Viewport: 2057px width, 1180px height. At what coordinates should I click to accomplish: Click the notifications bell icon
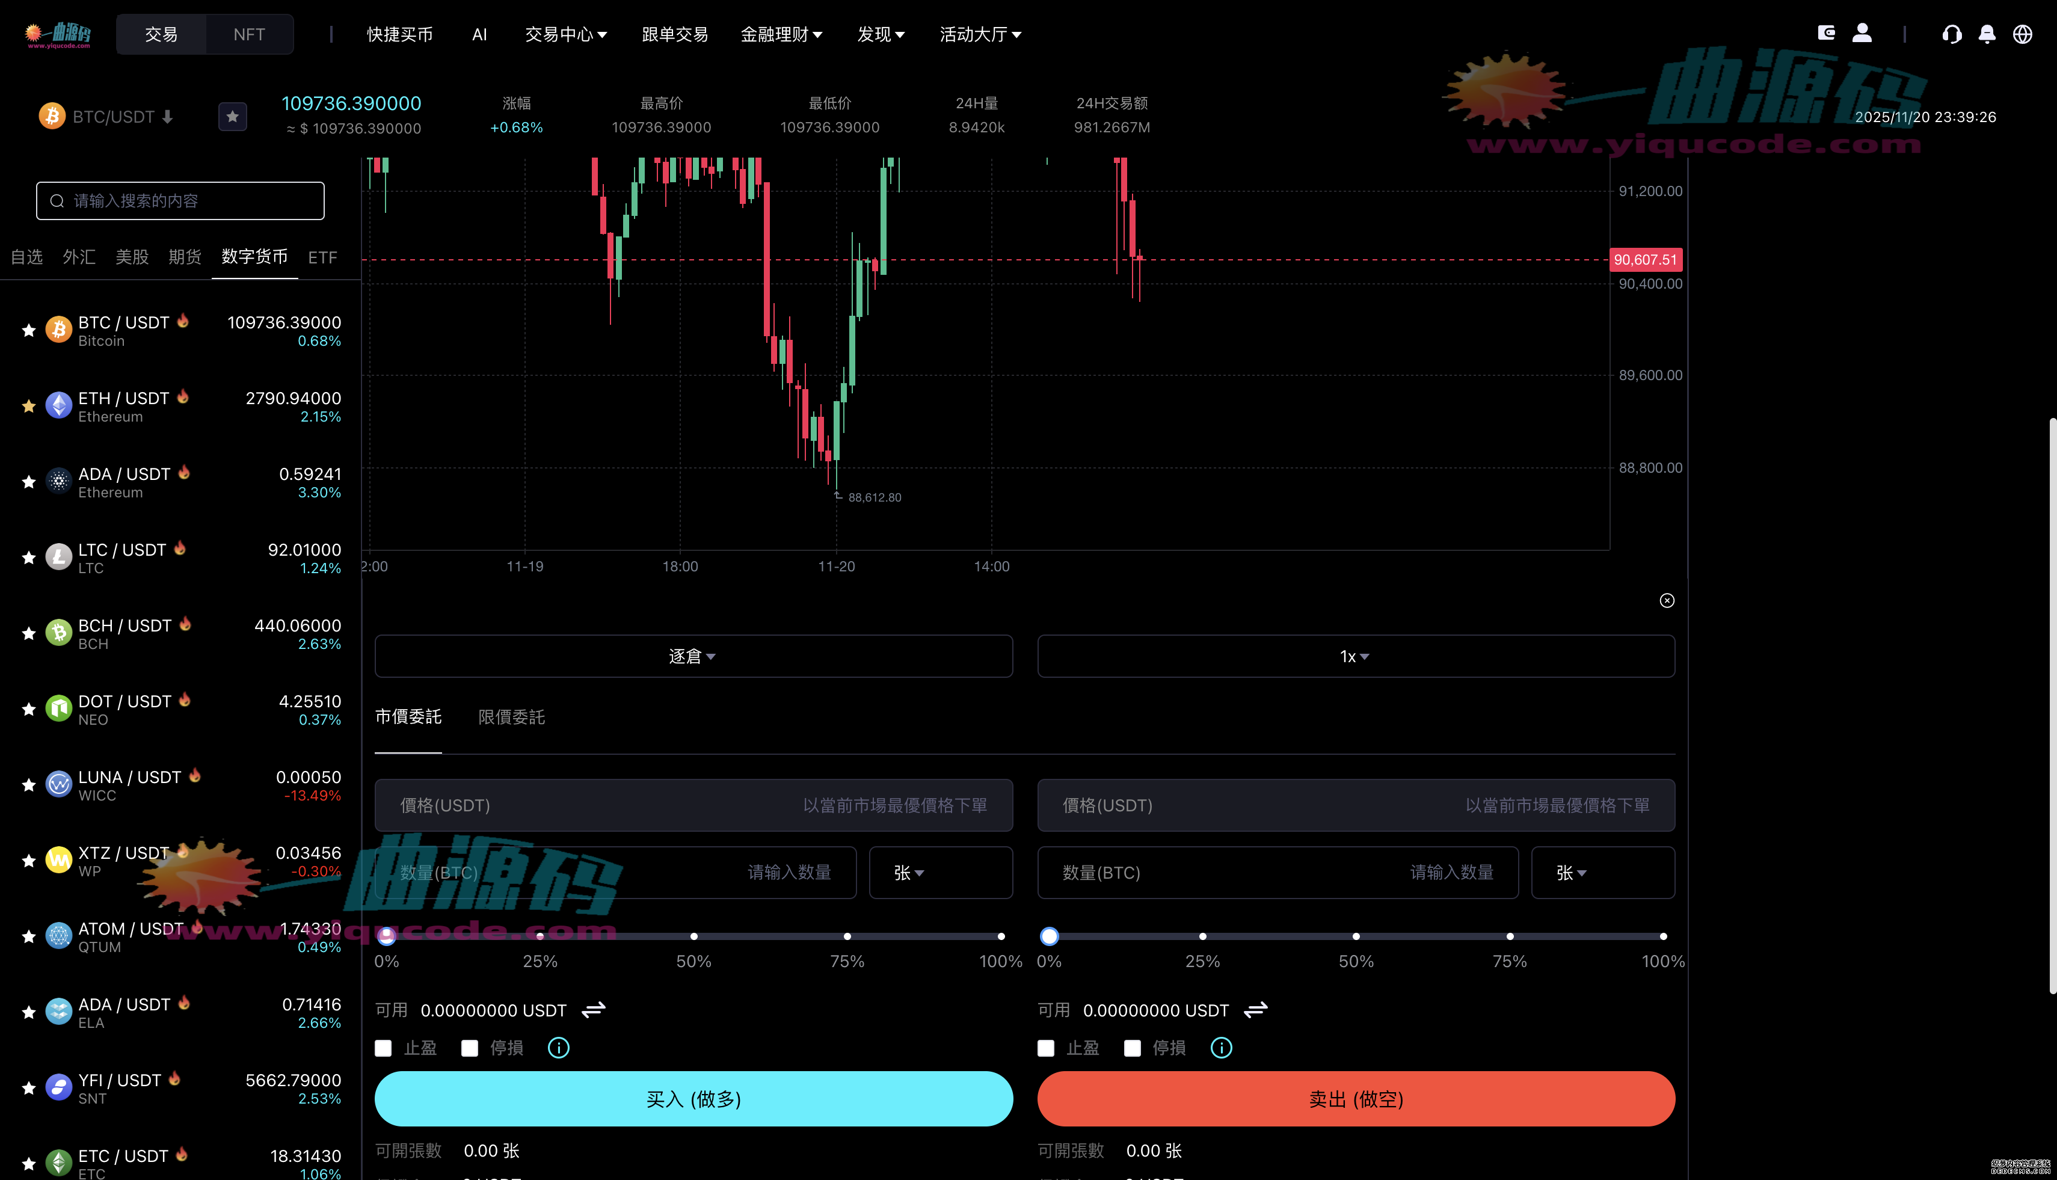pos(1987,34)
